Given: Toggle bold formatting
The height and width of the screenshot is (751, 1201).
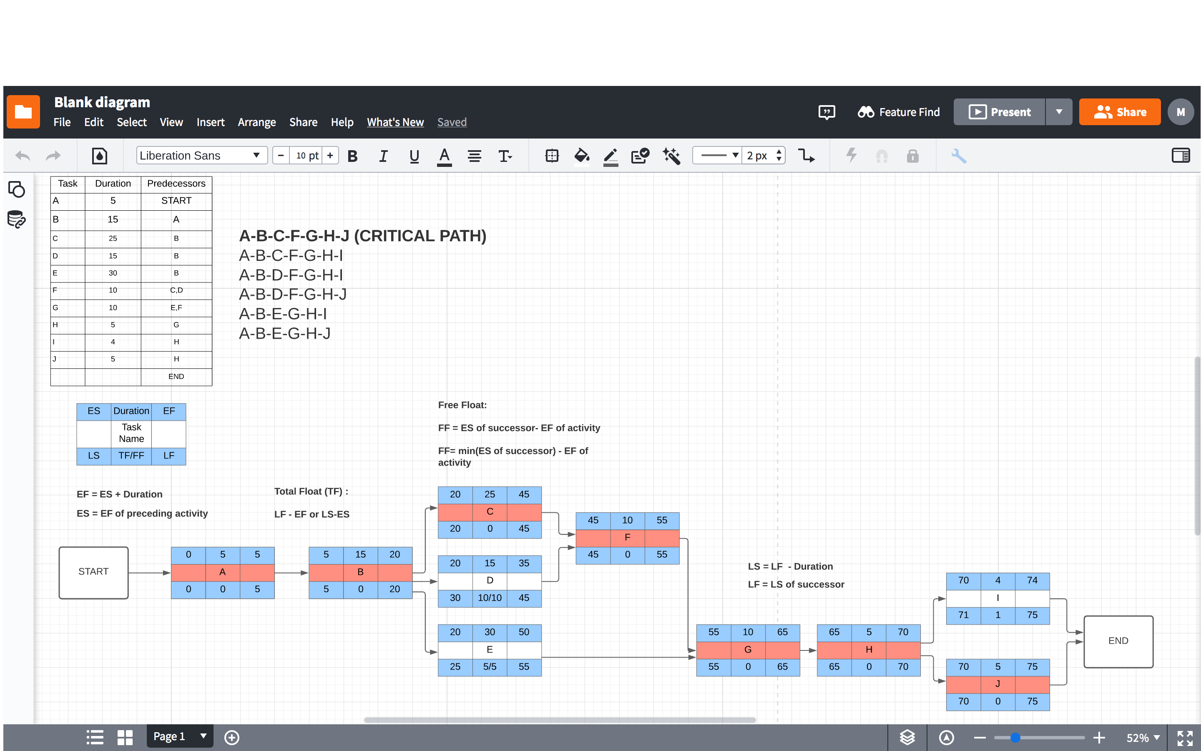Looking at the screenshot, I should point(352,156).
